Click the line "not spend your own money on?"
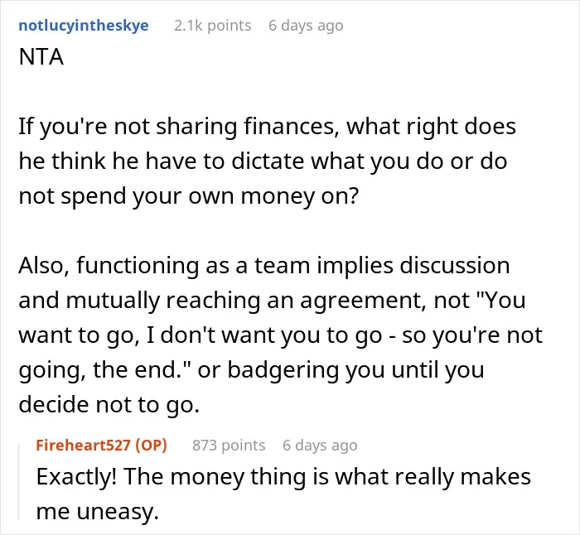 pyautogui.click(x=189, y=196)
